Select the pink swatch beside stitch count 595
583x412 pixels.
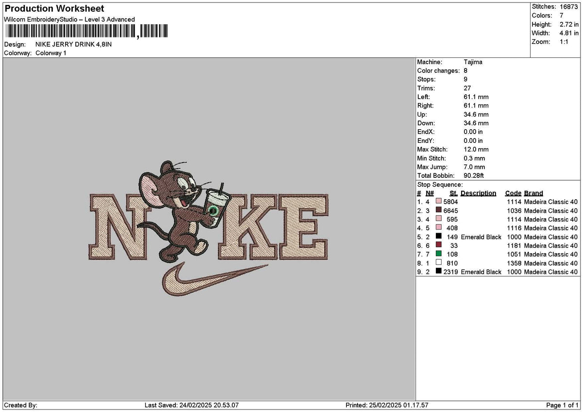(439, 219)
